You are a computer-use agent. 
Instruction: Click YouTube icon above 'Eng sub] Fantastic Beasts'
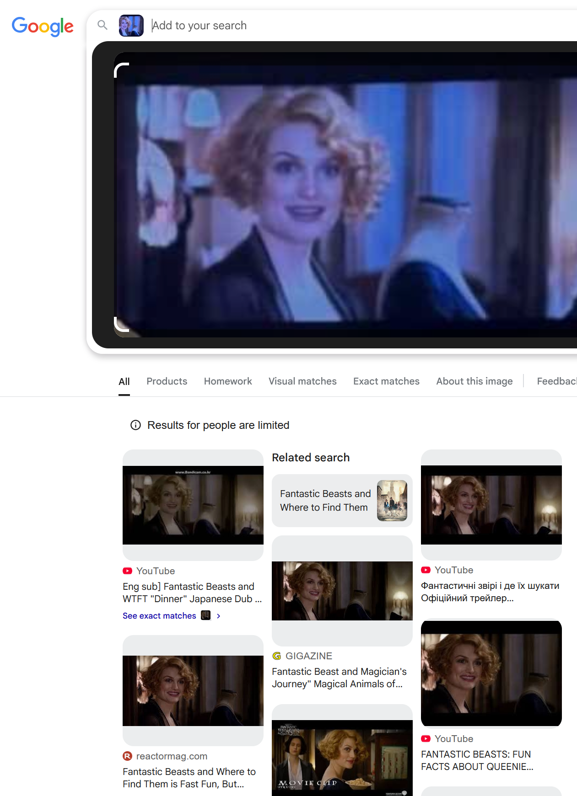point(128,571)
